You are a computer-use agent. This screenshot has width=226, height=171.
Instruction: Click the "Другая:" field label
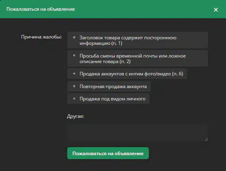point(75,116)
